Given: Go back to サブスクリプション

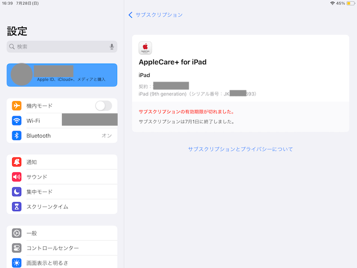Looking at the screenshot, I should click(156, 15).
